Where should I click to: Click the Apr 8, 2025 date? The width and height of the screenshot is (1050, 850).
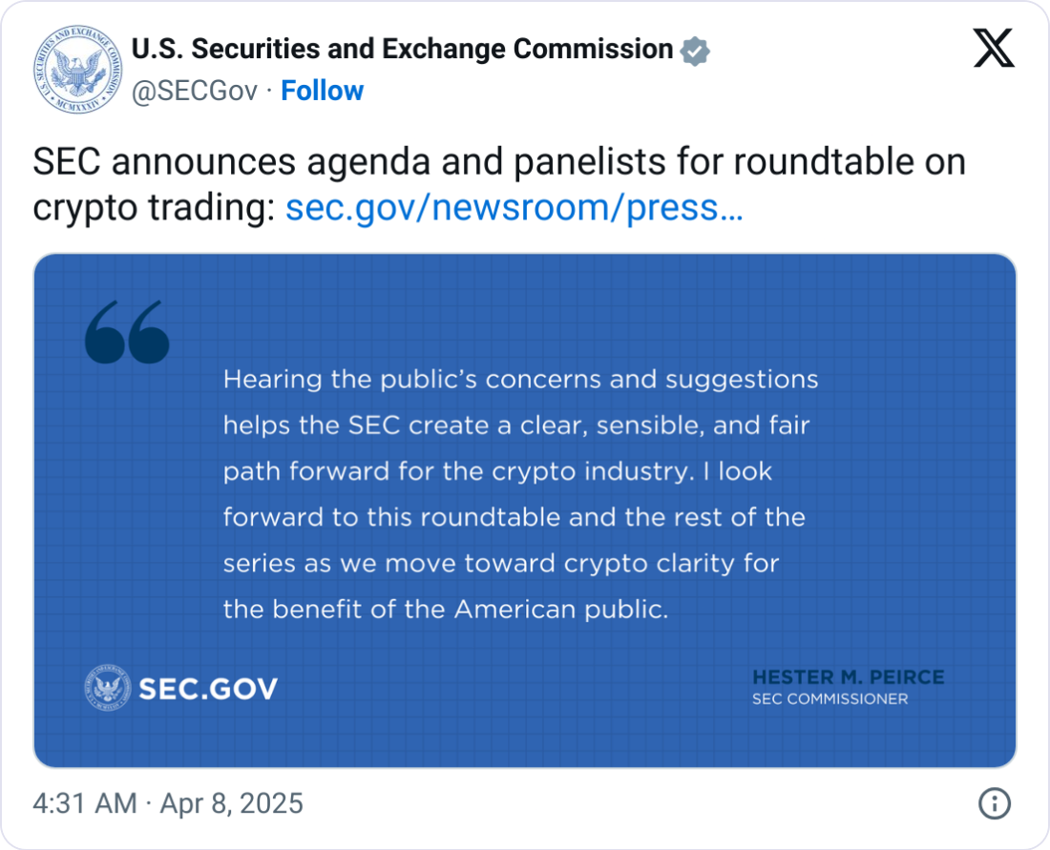coord(230,803)
